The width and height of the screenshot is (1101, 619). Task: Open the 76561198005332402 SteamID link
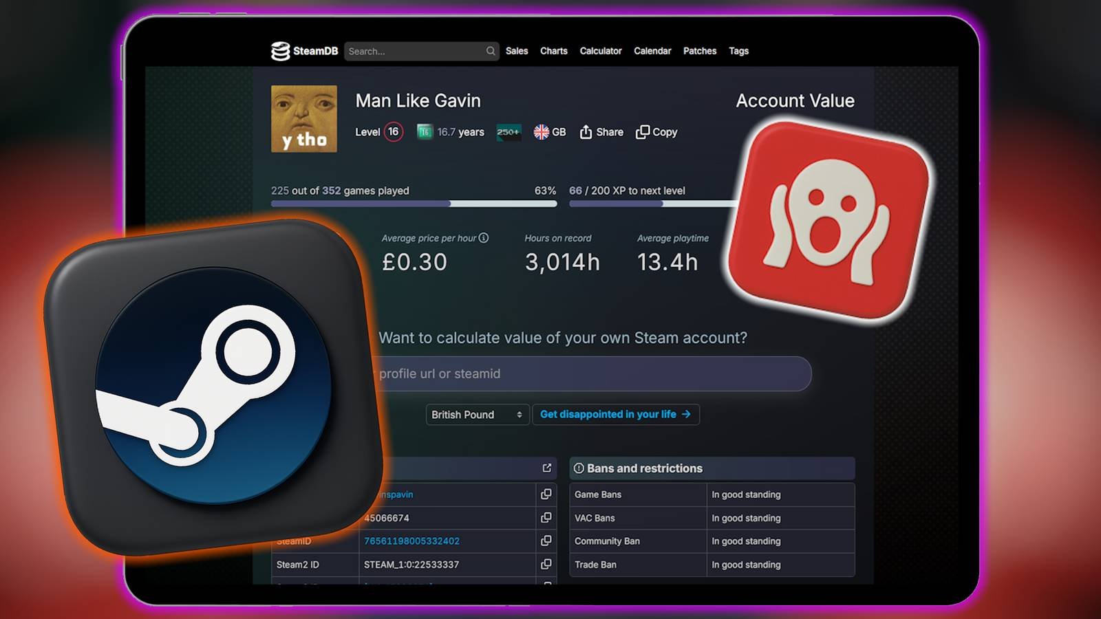click(411, 541)
